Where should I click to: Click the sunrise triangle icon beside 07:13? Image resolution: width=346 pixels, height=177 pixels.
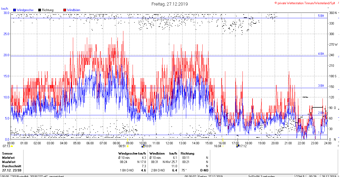pos(12,146)
